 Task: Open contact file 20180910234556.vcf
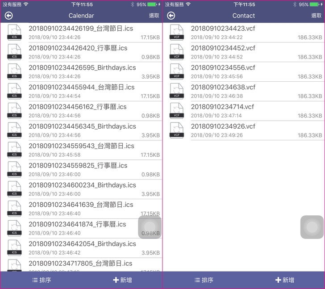(x=244, y=72)
